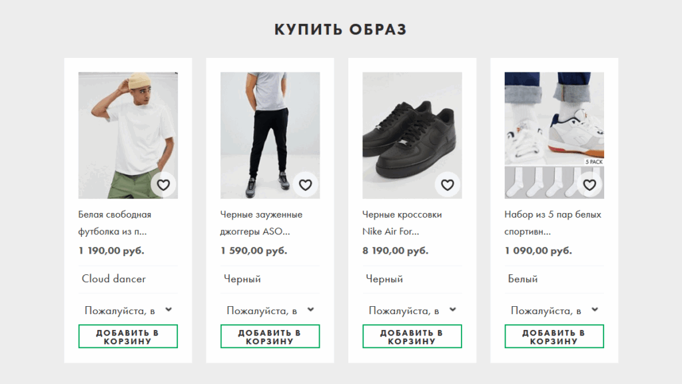Add white t-shirt to cart
Viewport: 682px width, 384px height.
(x=128, y=336)
